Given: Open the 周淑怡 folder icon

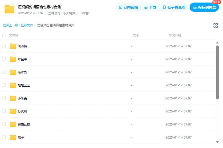Looking at the screenshot, I should coord(13,46).
